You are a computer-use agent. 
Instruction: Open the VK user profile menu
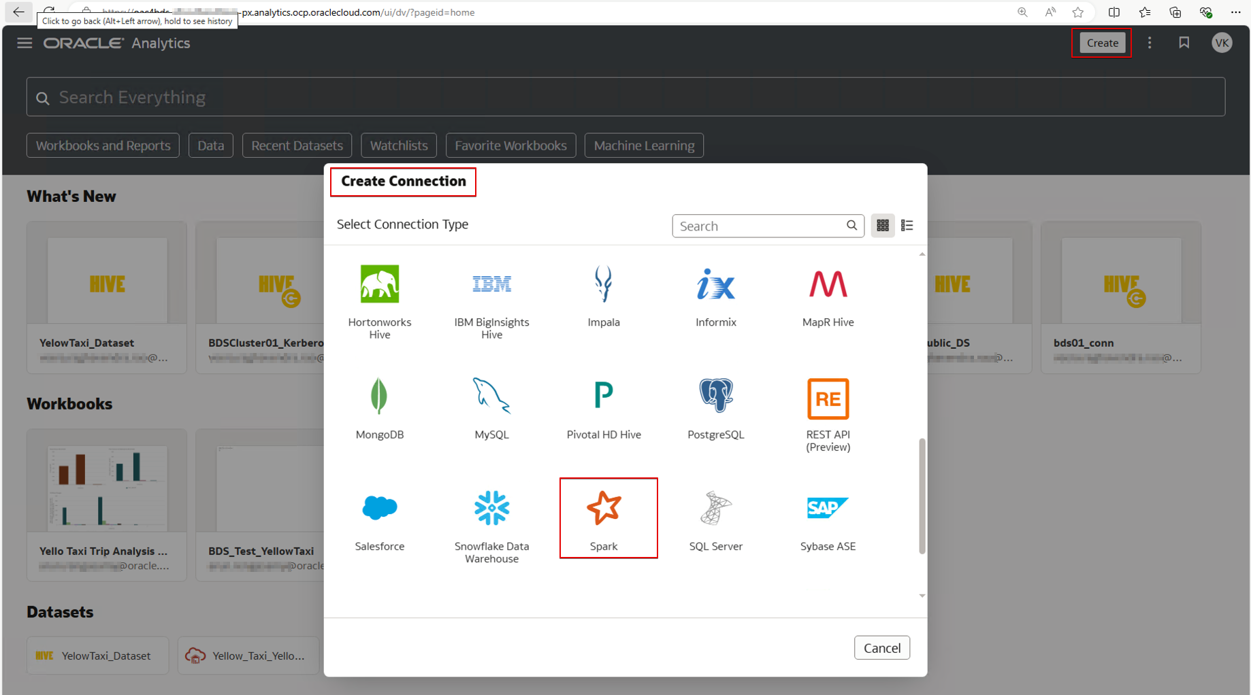tap(1222, 43)
